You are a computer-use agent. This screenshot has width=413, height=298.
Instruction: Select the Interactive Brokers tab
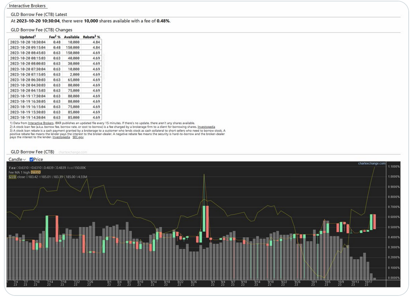[x=27, y=5]
